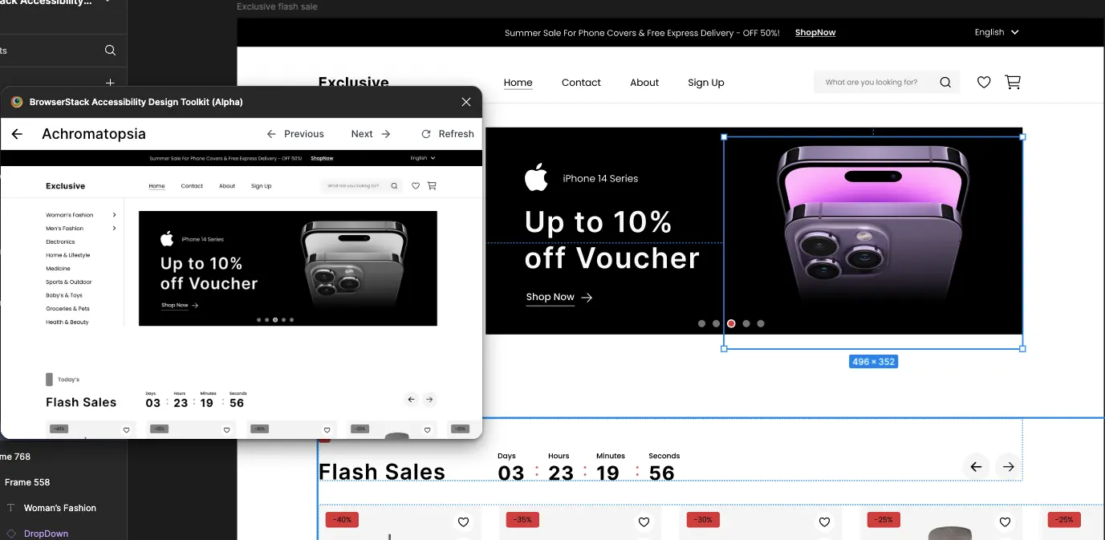This screenshot has width=1105, height=540.
Task: Click the grayscale iPhone image in the plugin preview
Action: (x=354, y=265)
